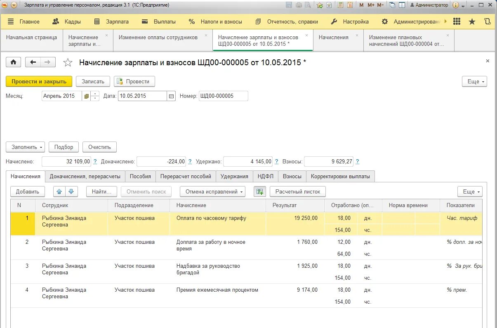497x328 pixels.
Task: Change month with the stepper arrows
Action: point(95,96)
